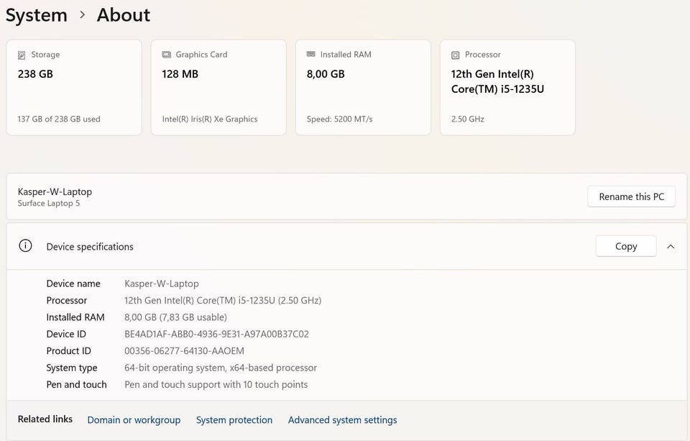Click the 'Device ID' label
This screenshot has height=441, width=690.
66,334
